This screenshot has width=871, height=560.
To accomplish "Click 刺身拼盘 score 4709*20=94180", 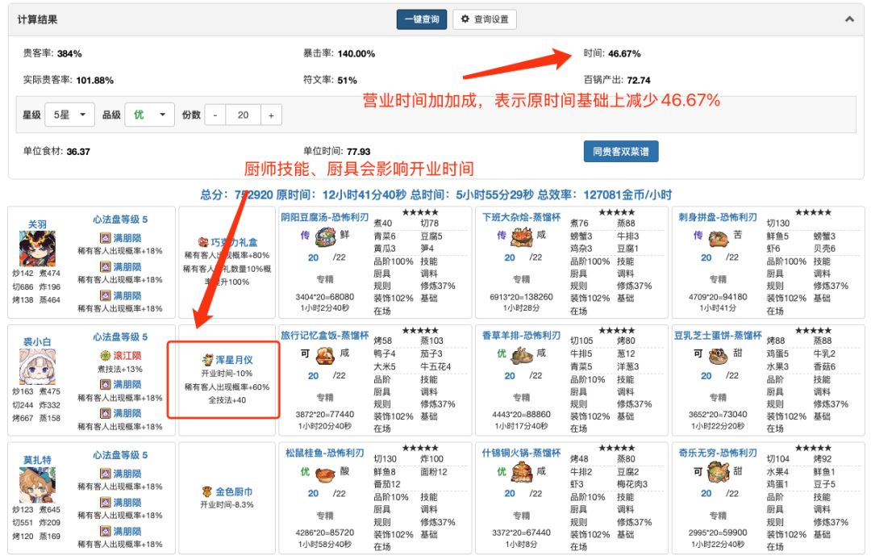I will click(719, 297).
